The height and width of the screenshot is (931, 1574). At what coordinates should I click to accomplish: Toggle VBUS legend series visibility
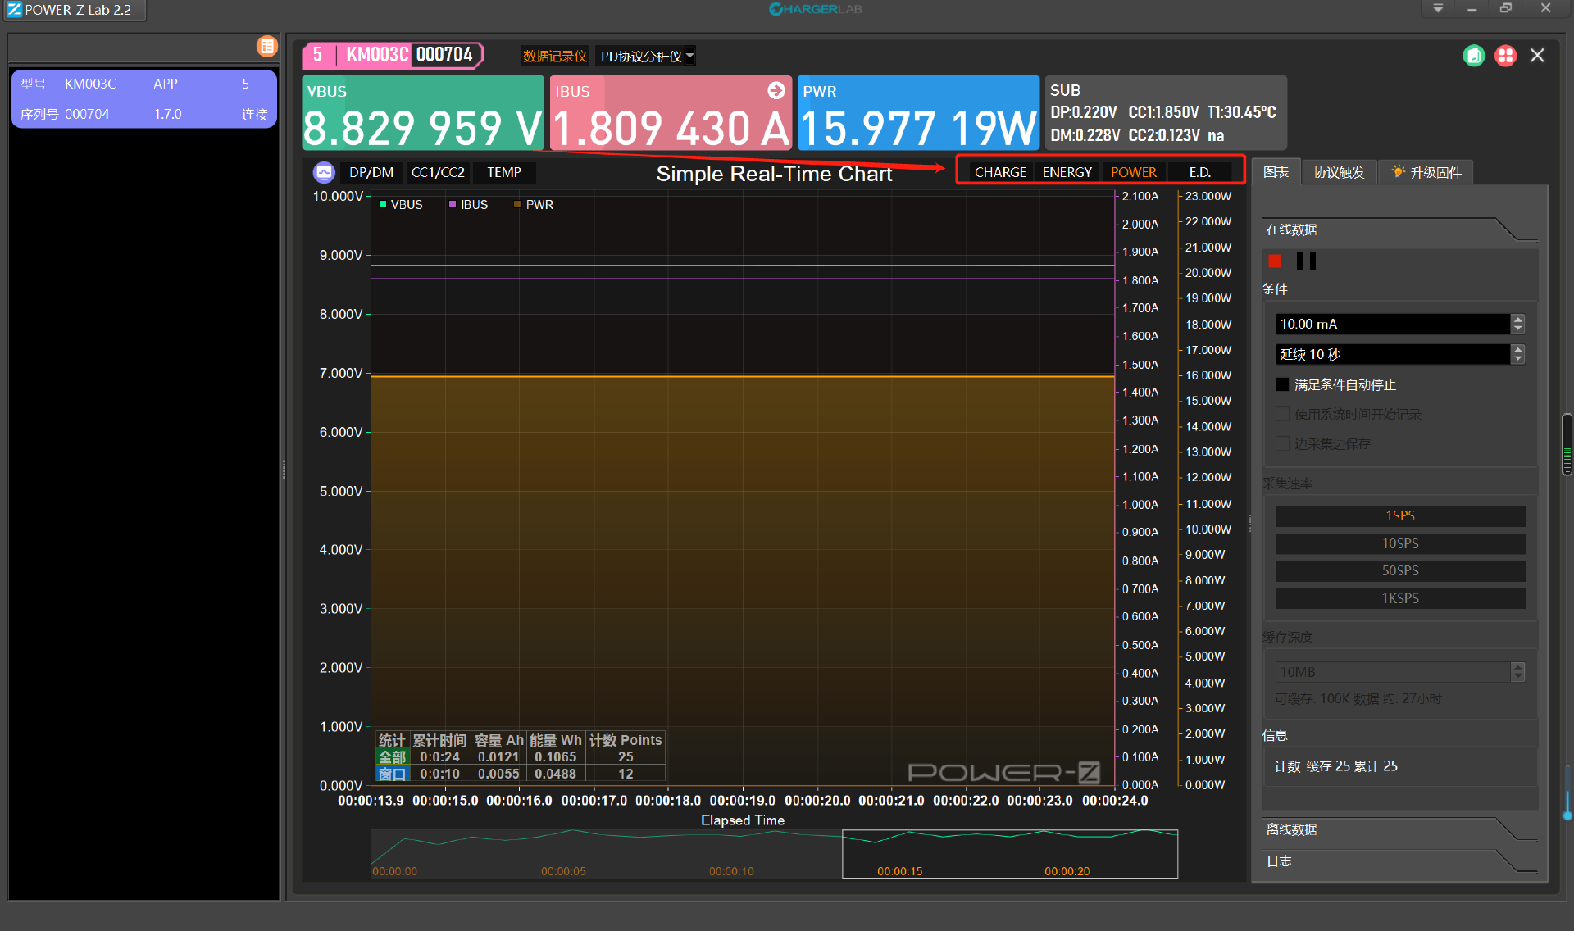click(401, 205)
